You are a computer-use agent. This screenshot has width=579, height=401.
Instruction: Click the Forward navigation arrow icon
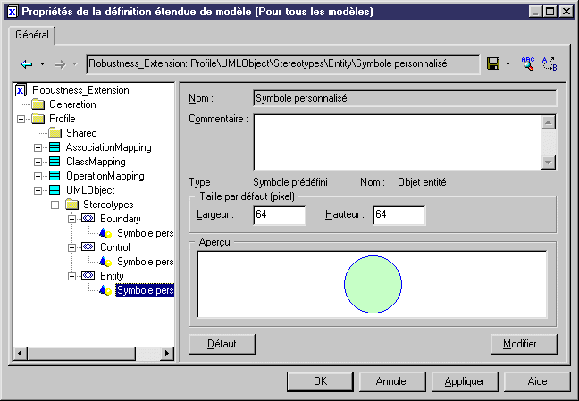pyautogui.click(x=60, y=64)
